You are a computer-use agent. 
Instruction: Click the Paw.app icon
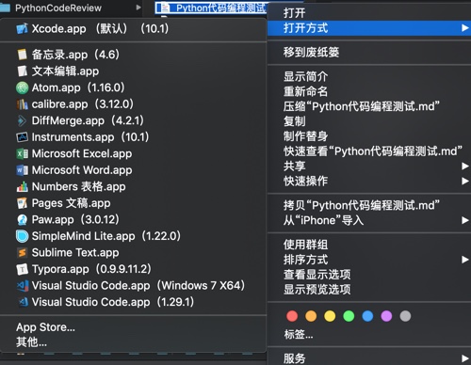pos(22,220)
